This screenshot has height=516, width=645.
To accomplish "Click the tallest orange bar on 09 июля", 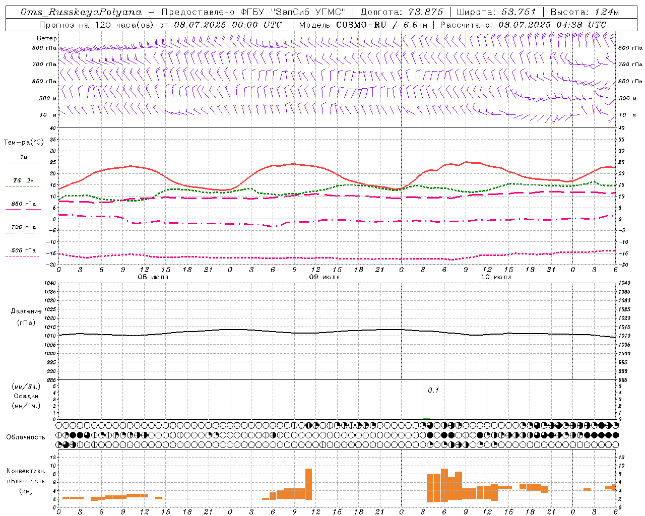I will [308, 484].
